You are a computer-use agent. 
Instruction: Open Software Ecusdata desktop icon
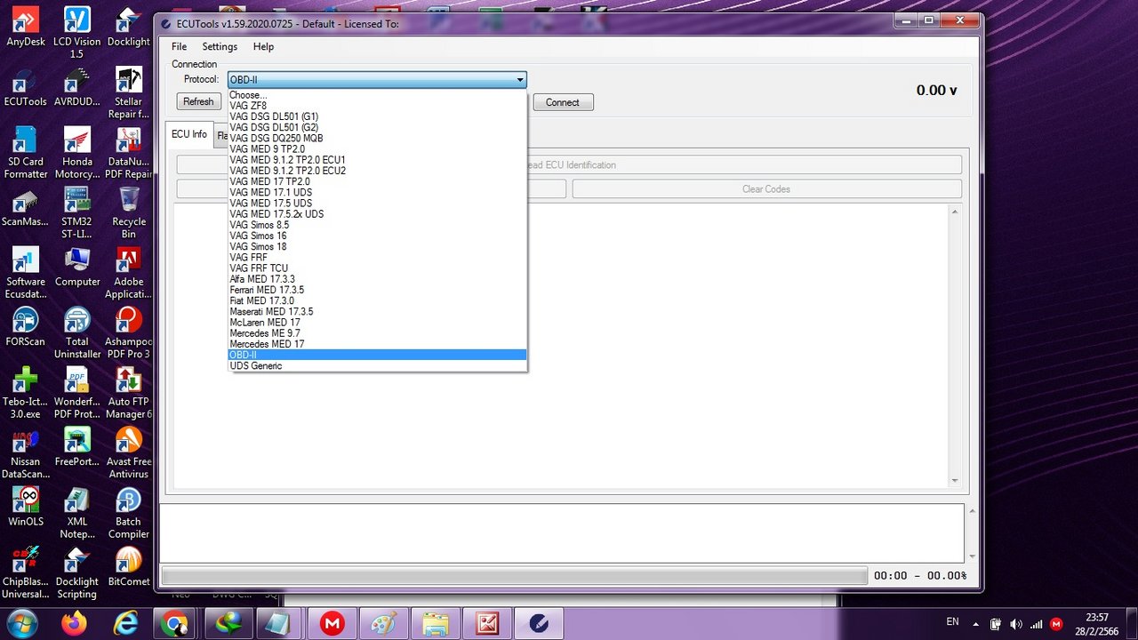click(x=25, y=273)
